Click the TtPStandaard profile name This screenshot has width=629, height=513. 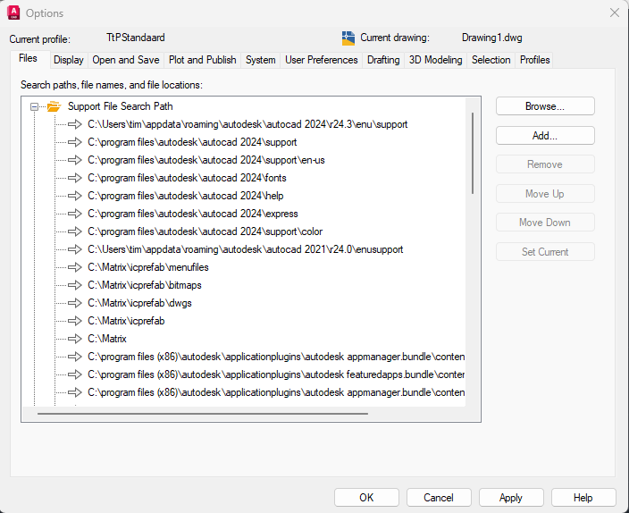[x=136, y=38]
